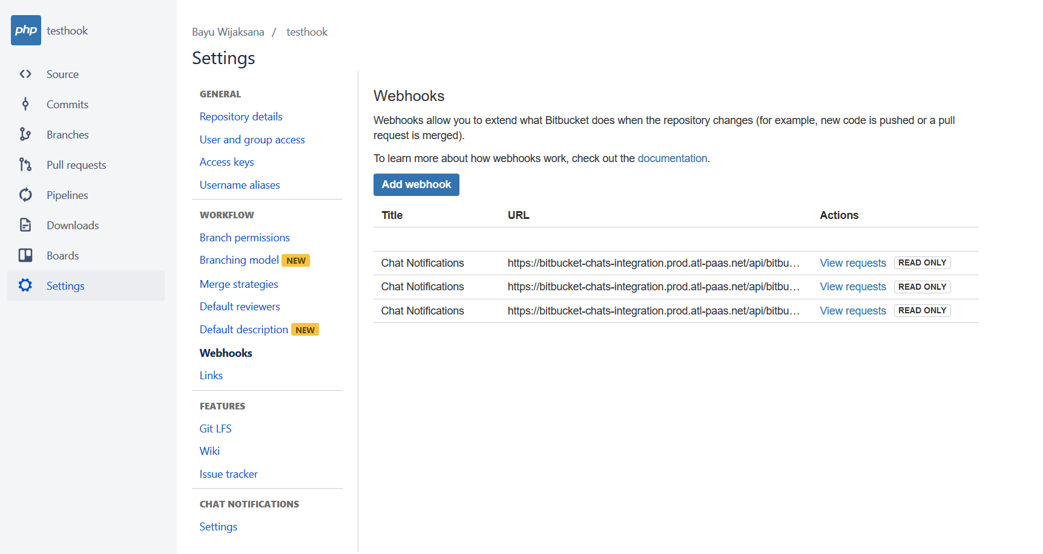View requests for first Chat Notifications webhook
Image resolution: width=1043 pixels, height=554 pixels.
pos(853,263)
